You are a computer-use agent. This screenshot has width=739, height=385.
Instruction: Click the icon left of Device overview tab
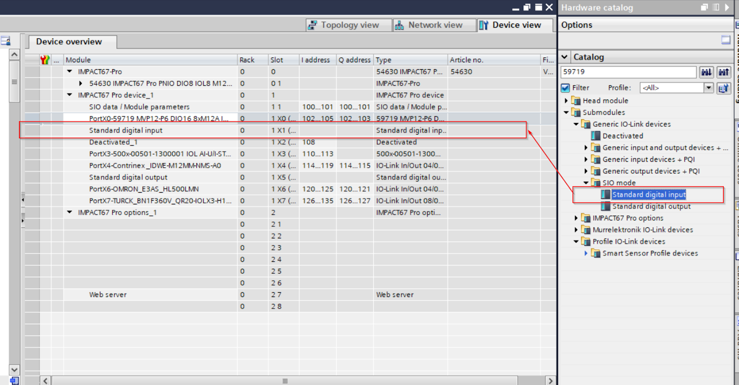(x=6, y=41)
